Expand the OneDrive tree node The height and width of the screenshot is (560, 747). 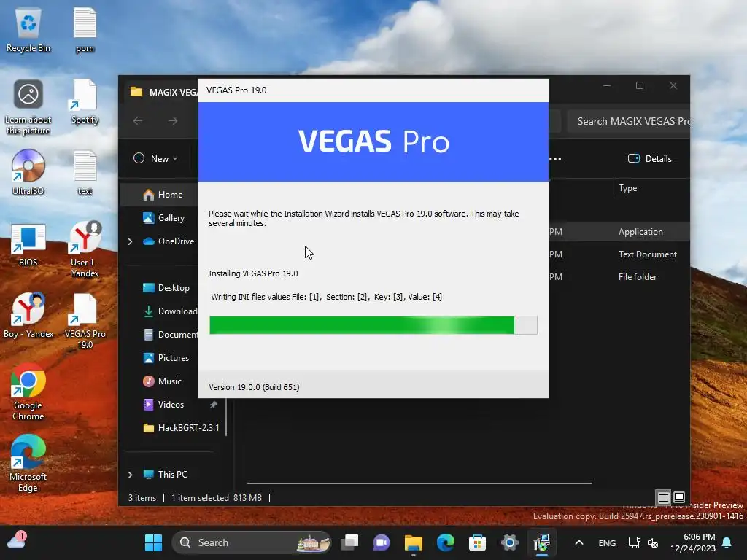click(x=130, y=241)
